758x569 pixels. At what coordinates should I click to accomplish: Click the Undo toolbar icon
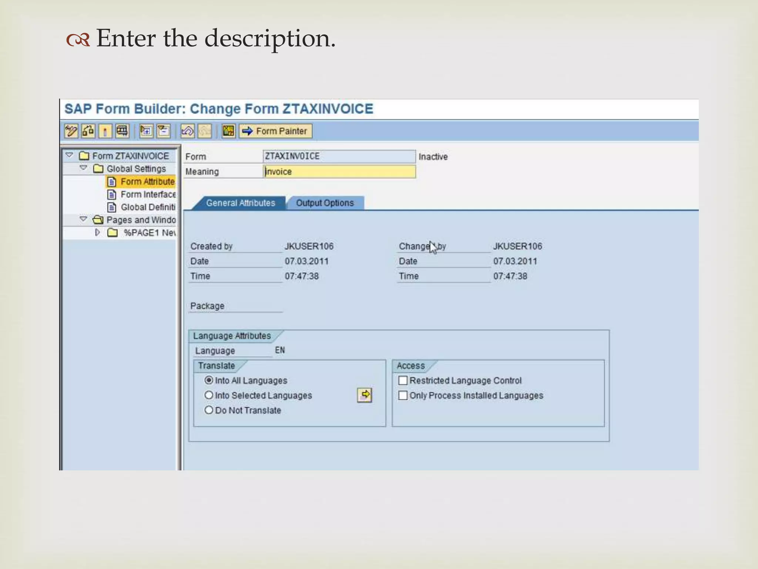pos(187,131)
